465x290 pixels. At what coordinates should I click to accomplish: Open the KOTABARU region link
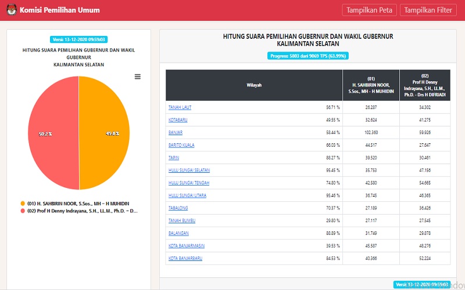pyautogui.click(x=178, y=120)
